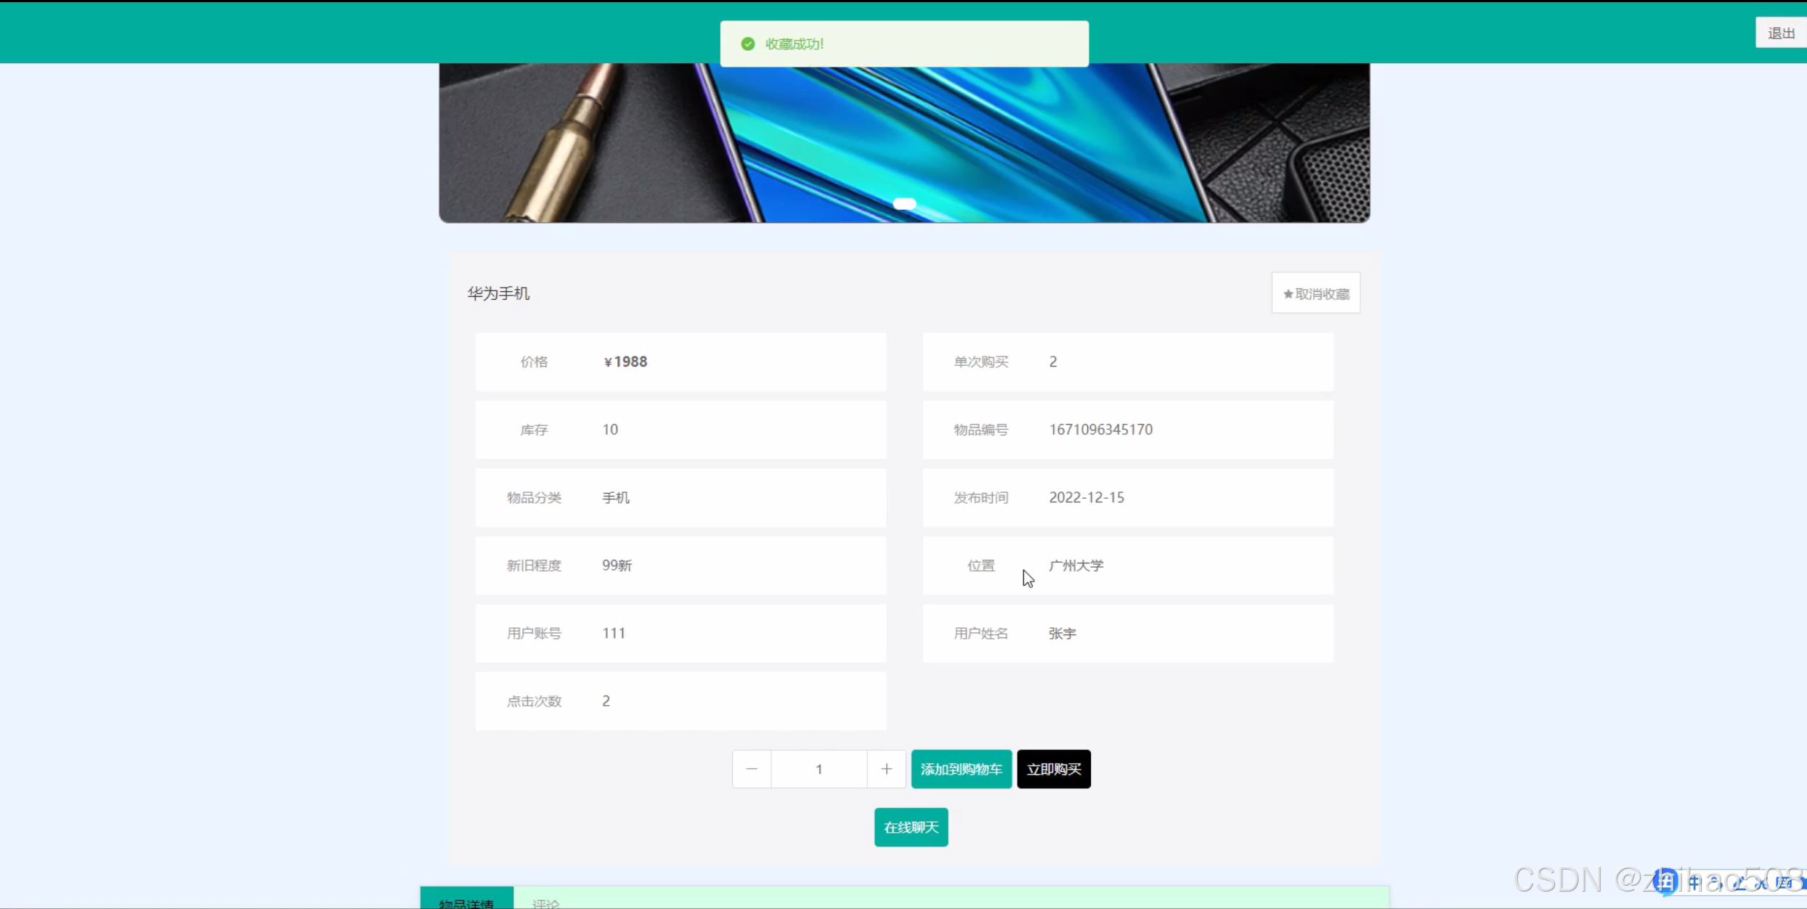Viewport: 1807px width, 909px height.
Task: Click item number 1671096345170
Action: [1100, 430]
